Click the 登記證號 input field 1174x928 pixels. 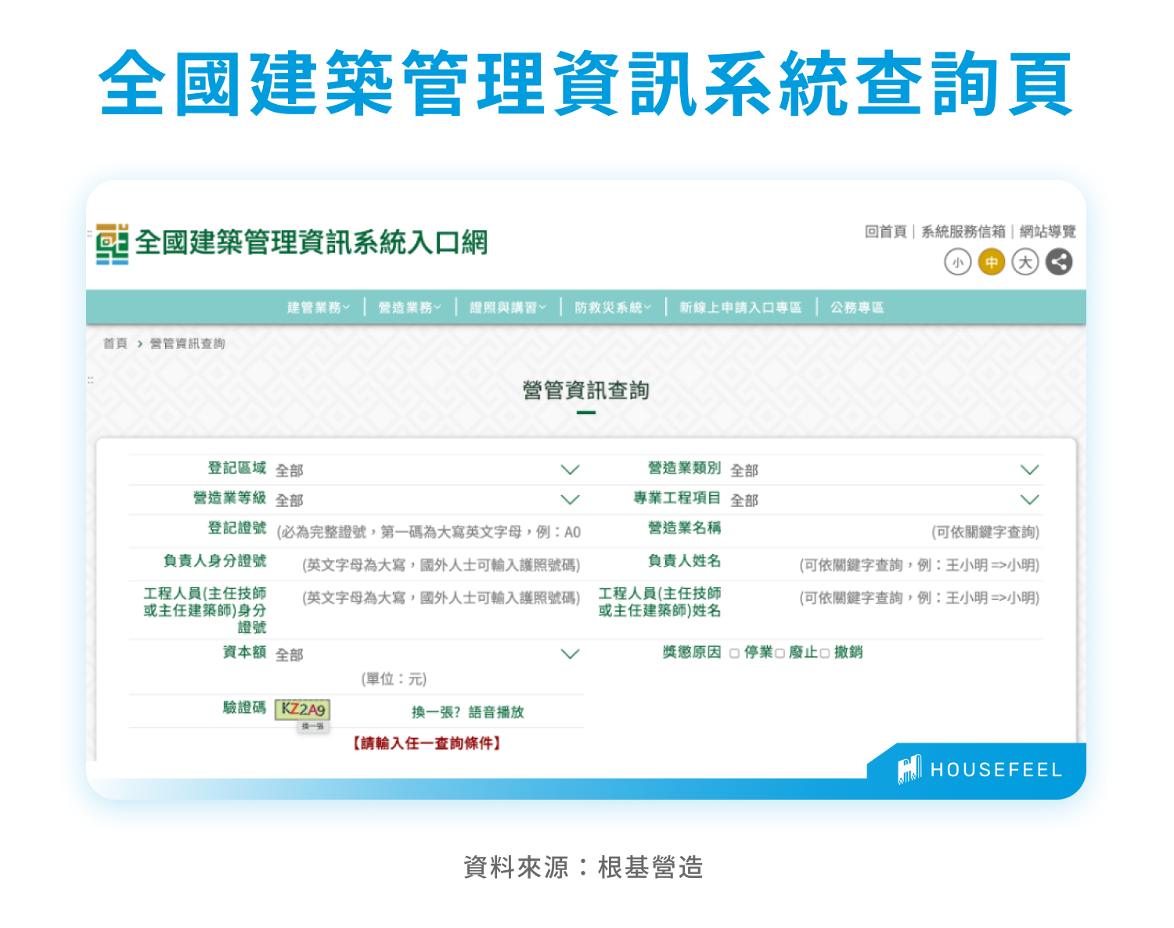coord(428,532)
